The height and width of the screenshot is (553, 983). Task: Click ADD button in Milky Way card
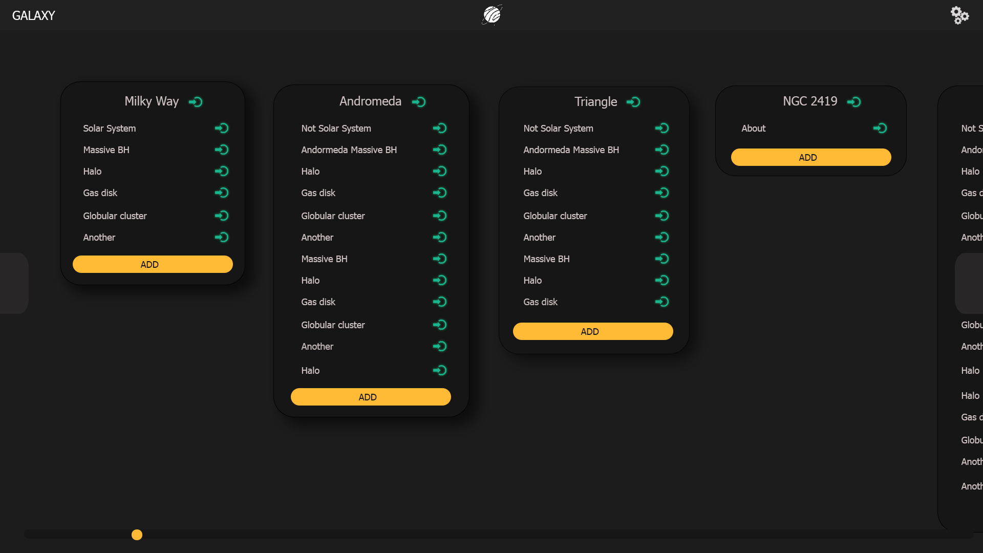(153, 264)
